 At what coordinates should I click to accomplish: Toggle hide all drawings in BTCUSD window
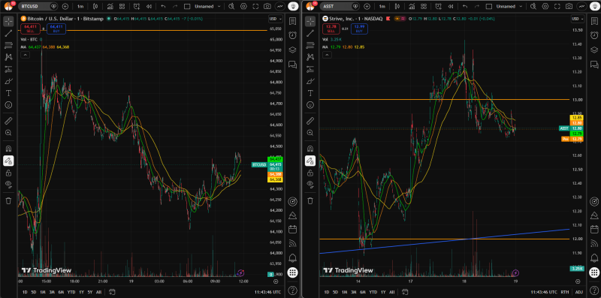[x=8, y=185]
